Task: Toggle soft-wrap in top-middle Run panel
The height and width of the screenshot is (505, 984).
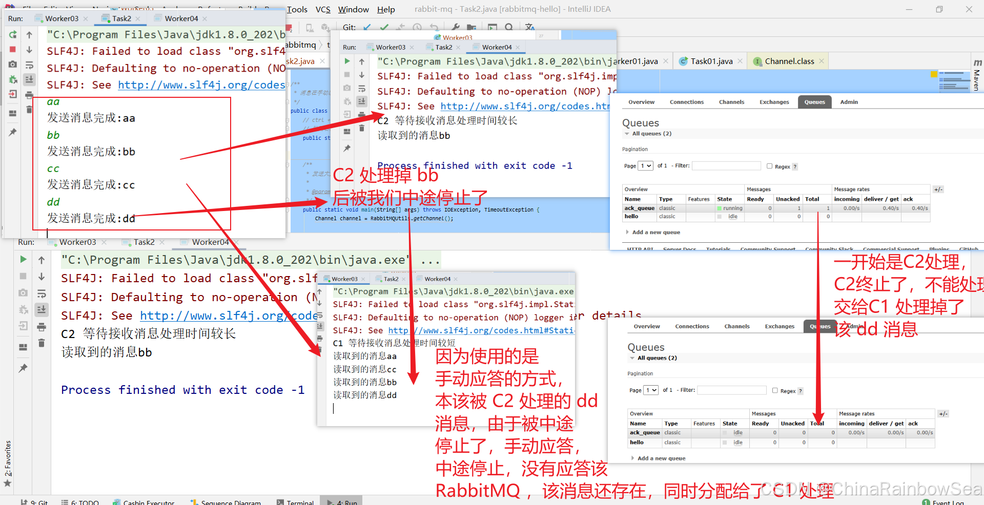Action: point(362,88)
